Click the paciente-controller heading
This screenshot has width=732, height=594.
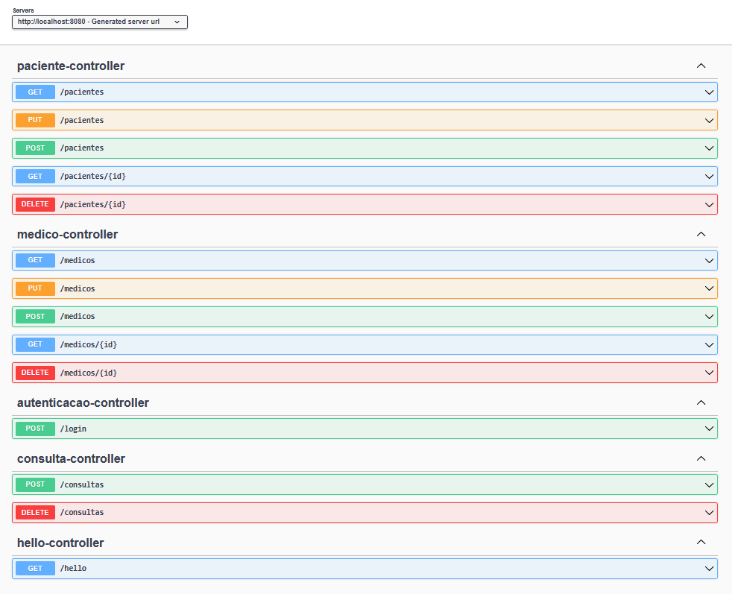71,66
